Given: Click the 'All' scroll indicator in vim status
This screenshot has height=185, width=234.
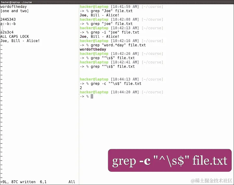Looking at the screenshot, I should [72, 182].
